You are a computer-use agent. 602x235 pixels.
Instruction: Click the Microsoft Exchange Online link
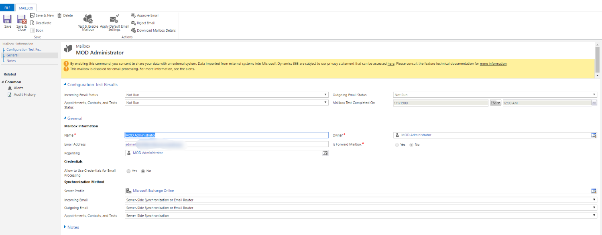tap(153, 191)
